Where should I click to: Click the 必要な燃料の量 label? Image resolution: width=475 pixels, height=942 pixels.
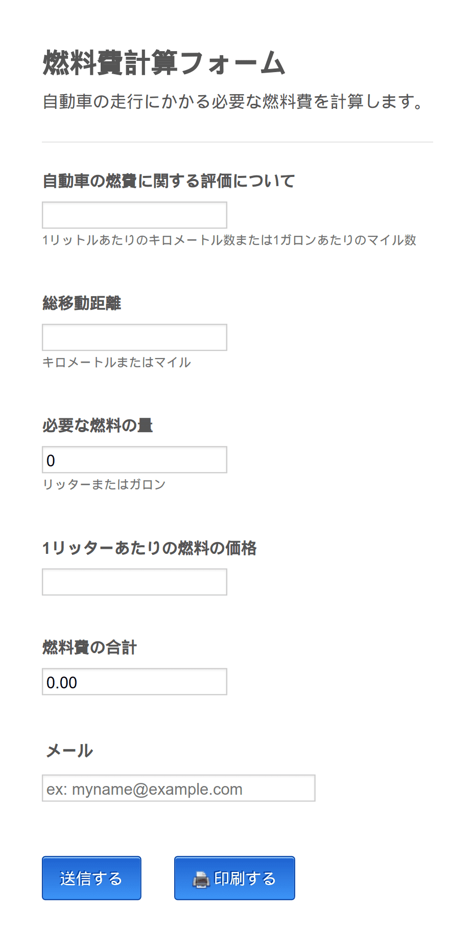pyautogui.click(x=98, y=425)
